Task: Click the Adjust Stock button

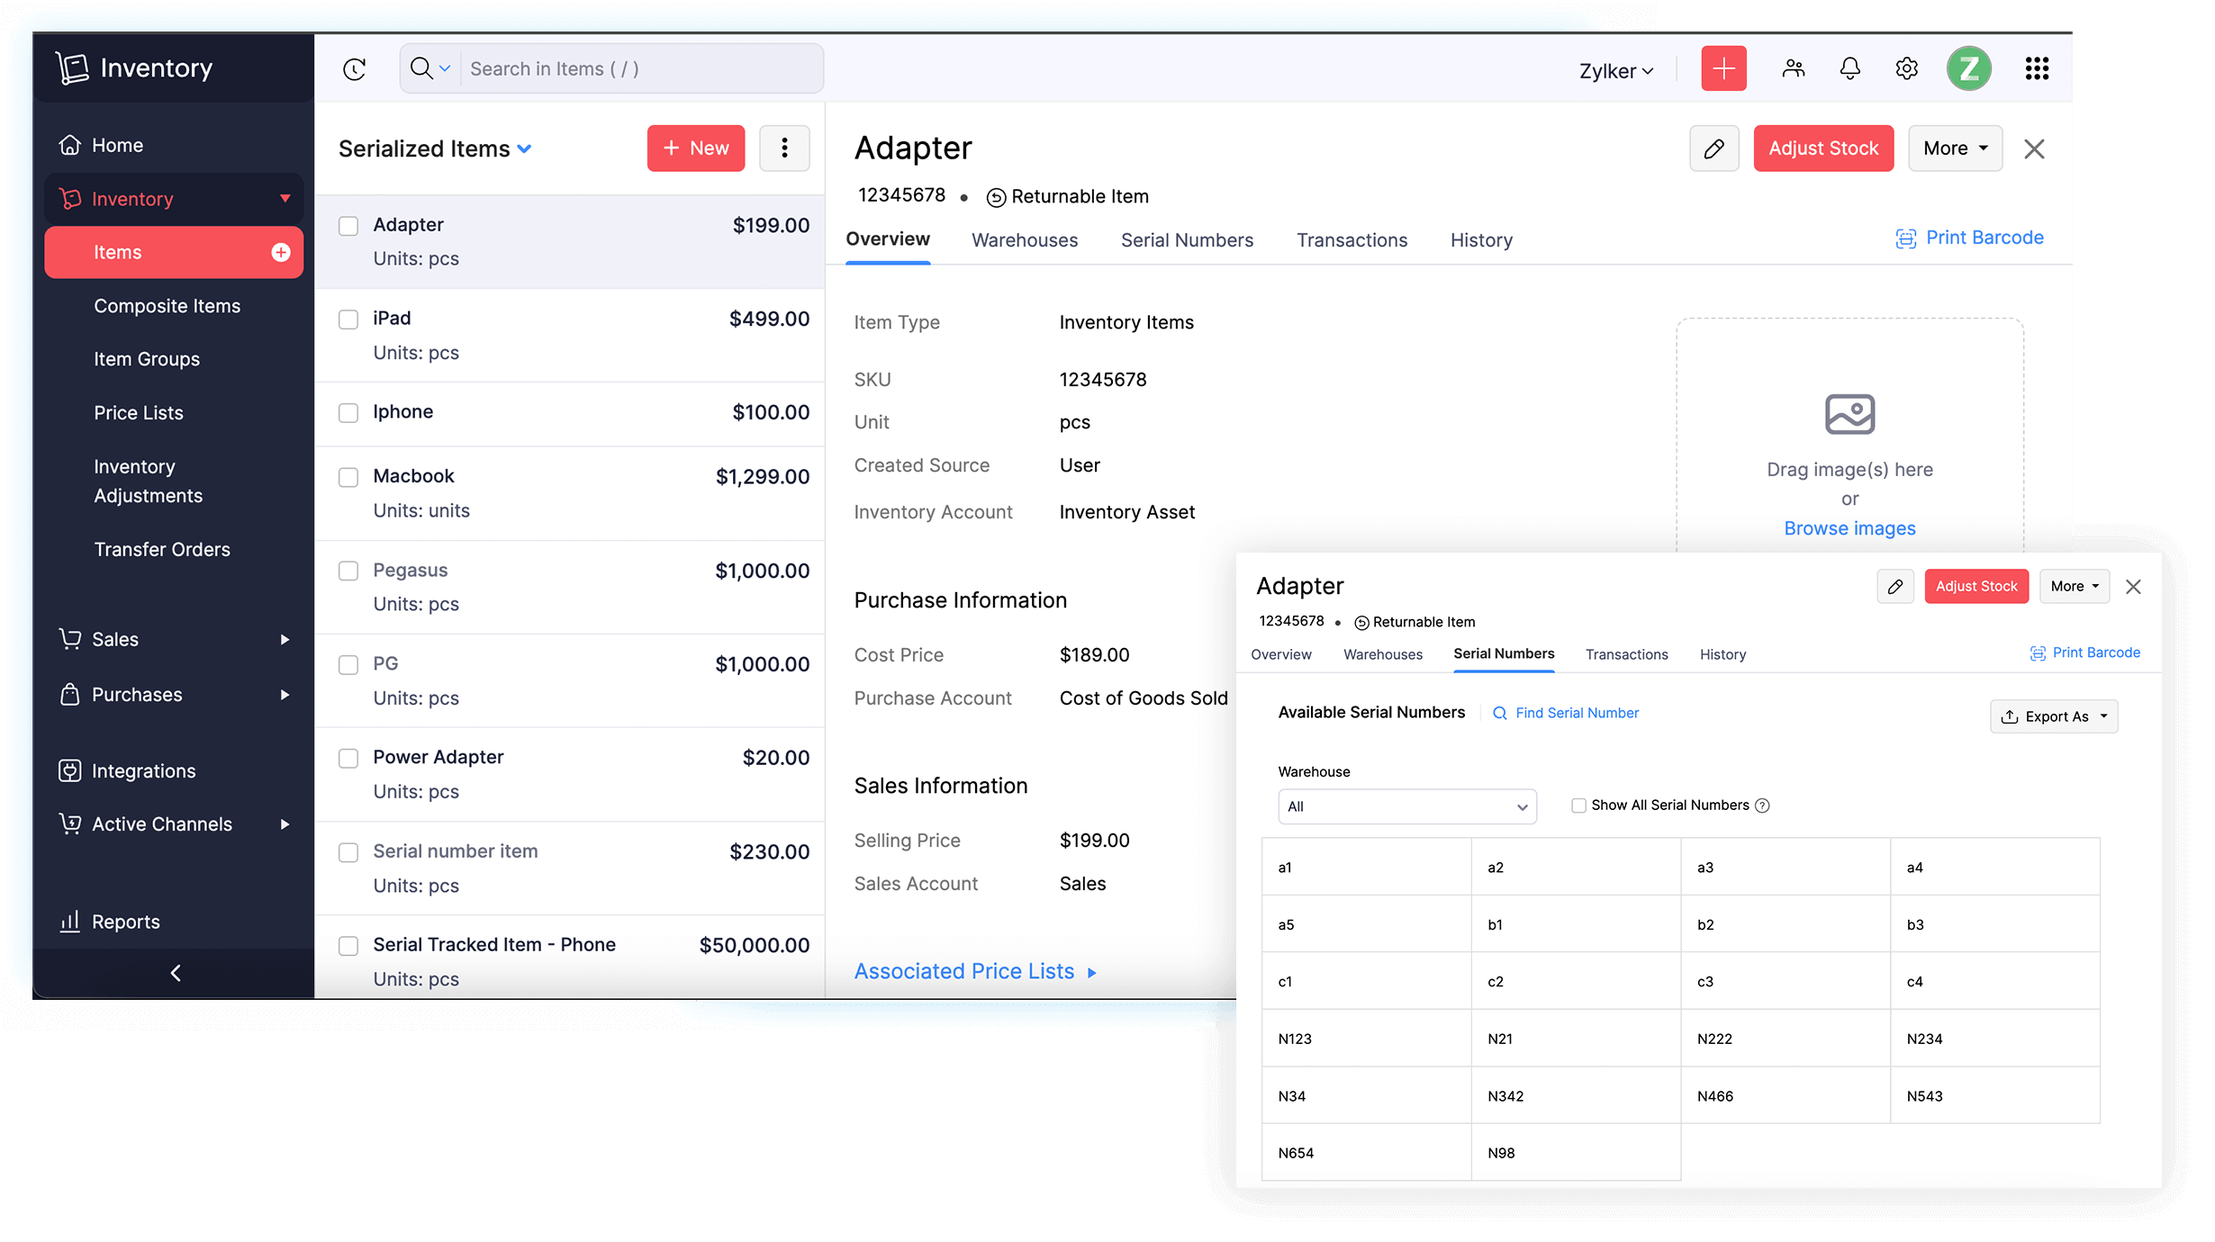Action: 1823,148
